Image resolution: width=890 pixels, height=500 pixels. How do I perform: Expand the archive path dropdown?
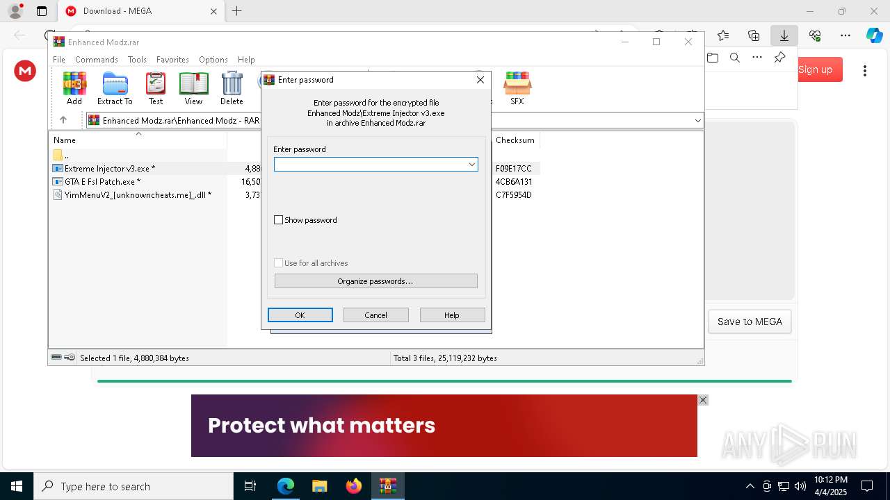[x=697, y=120]
